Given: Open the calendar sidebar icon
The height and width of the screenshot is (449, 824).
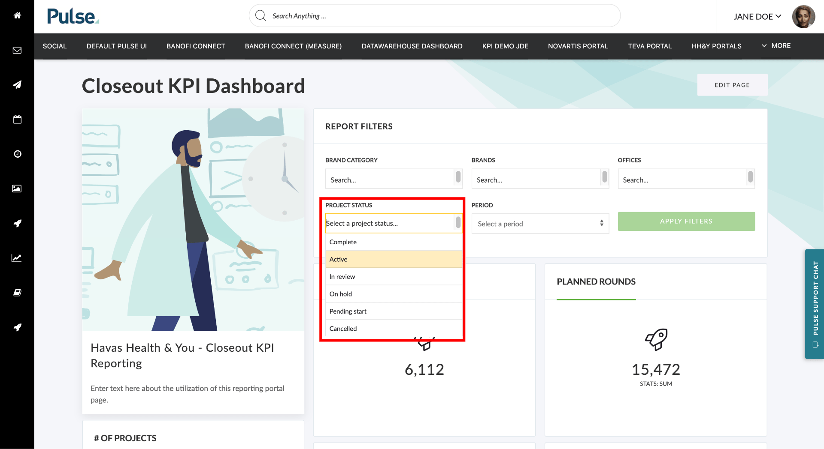Looking at the screenshot, I should pos(17,119).
